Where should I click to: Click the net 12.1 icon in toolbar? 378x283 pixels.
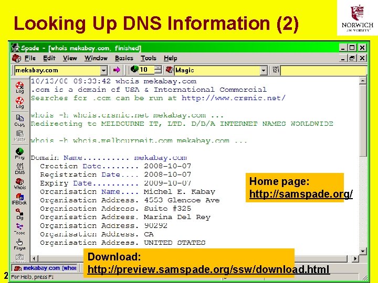coord(276,70)
